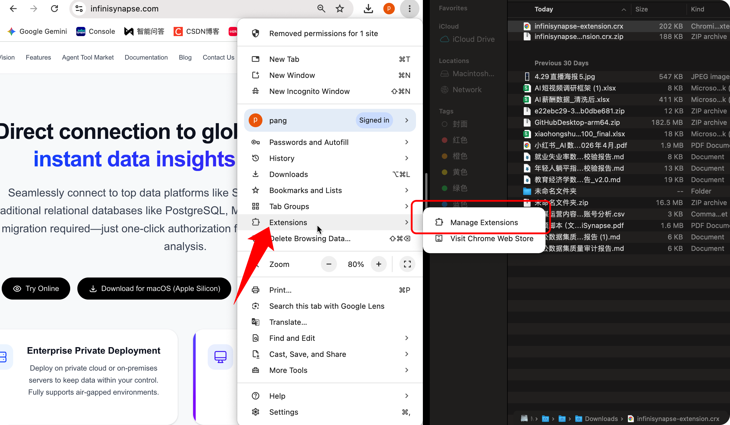Image resolution: width=730 pixels, height=425 pixels.
Task: Click the browser forward arrow
Action: 34,9
